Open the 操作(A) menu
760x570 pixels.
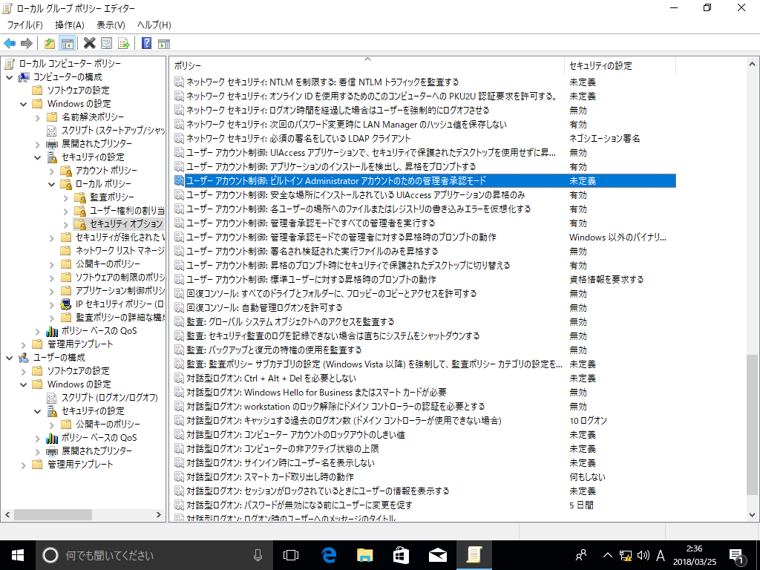coord(70,25)
